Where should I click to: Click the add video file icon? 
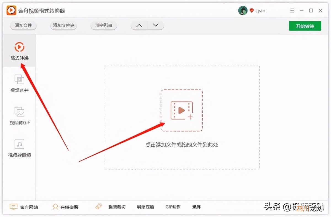tap(182, 110)
